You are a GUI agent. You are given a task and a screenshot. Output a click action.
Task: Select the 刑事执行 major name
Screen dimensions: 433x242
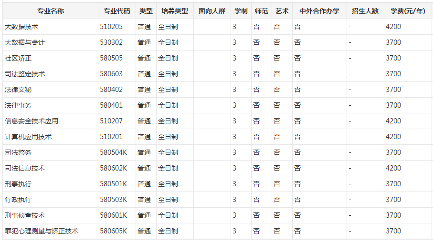(x=18, y=184)
